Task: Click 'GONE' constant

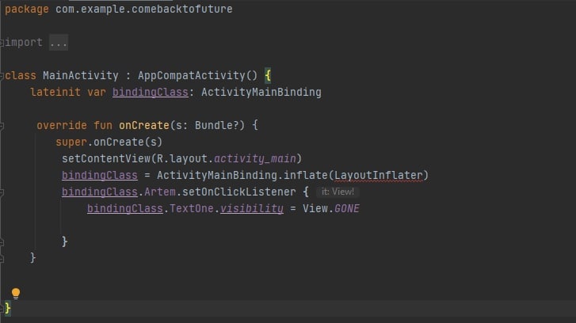Action: pyautogui.click(x=347, y=208)
